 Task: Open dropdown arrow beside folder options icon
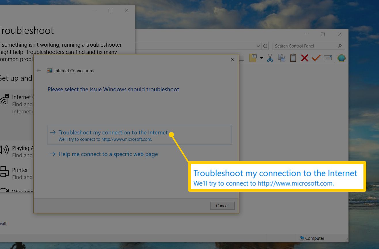click(261, 58)
